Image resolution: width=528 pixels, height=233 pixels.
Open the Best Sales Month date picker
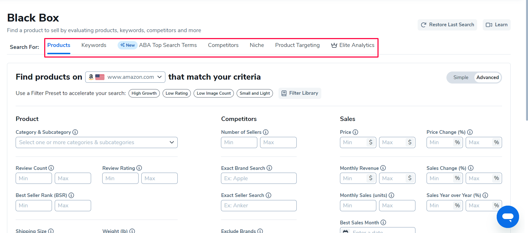(377, 231)
